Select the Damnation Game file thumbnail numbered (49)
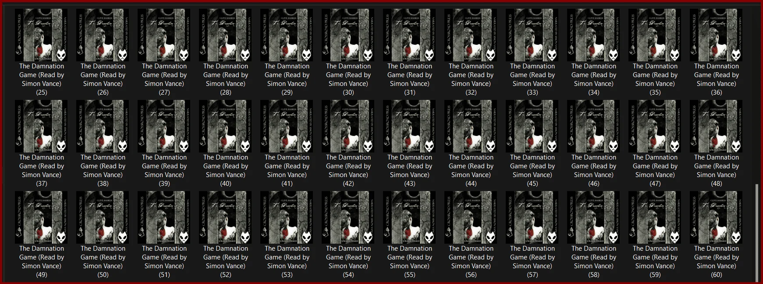Screen dimensions: 763x284 [42, 217]
